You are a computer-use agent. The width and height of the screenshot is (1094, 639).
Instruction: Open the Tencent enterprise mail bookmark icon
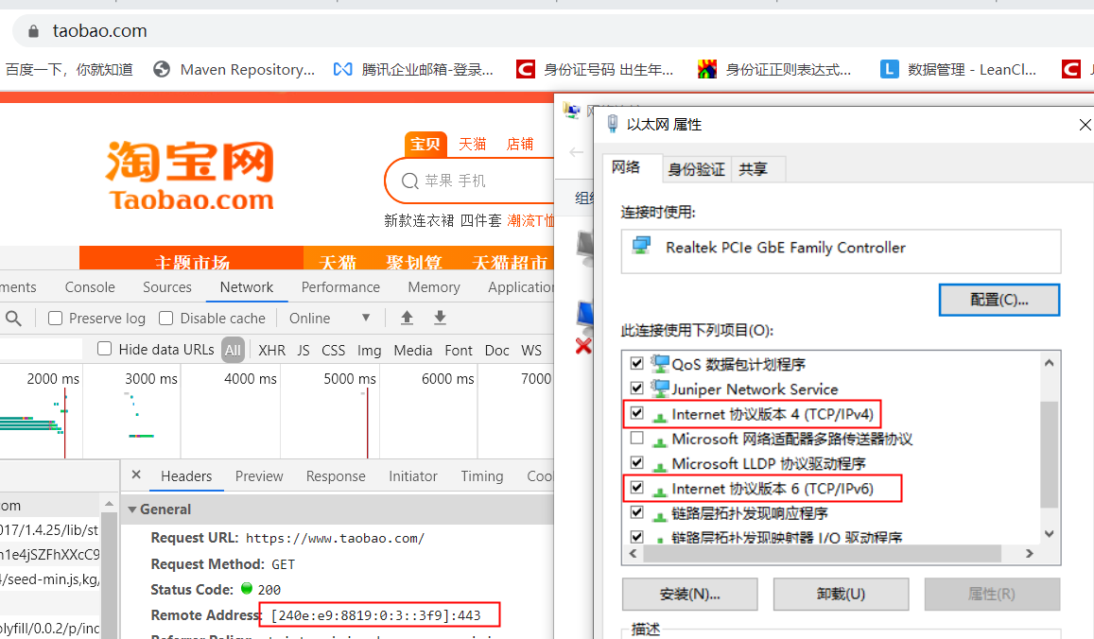click(342, 69)
